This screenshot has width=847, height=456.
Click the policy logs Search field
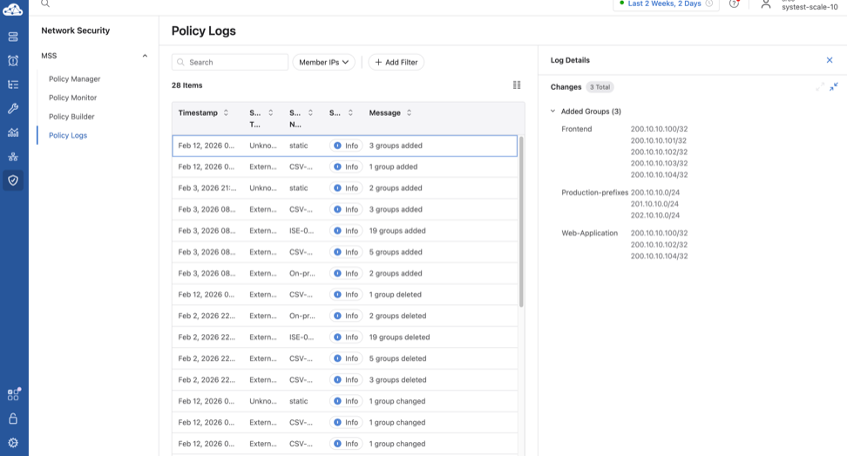coord(230,62)
